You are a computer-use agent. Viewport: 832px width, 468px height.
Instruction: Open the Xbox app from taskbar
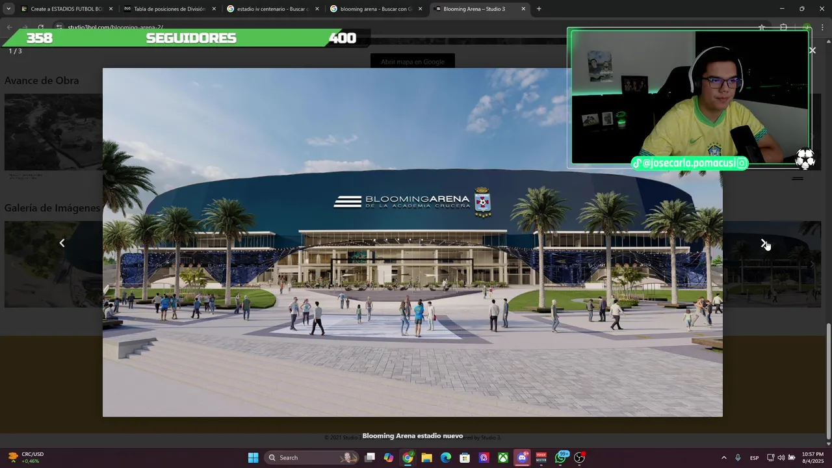coord(503,458)
